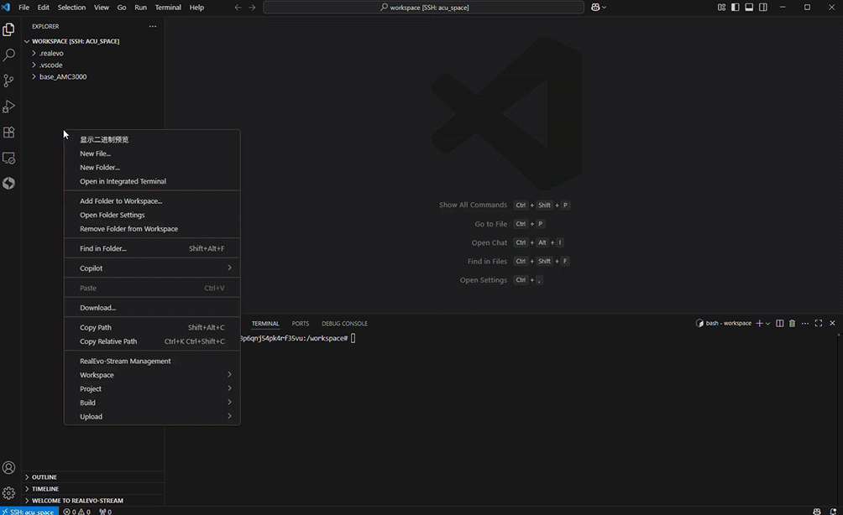The width and height of the screenshot is (843, 515).
Task: Click the SSH: acu_space remote indicator
Action: (29, 512)
